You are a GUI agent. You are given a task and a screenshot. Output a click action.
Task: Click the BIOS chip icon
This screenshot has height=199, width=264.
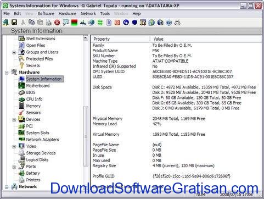tap(21, 92)
